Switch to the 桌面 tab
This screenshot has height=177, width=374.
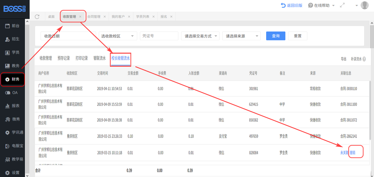[51, 17]
